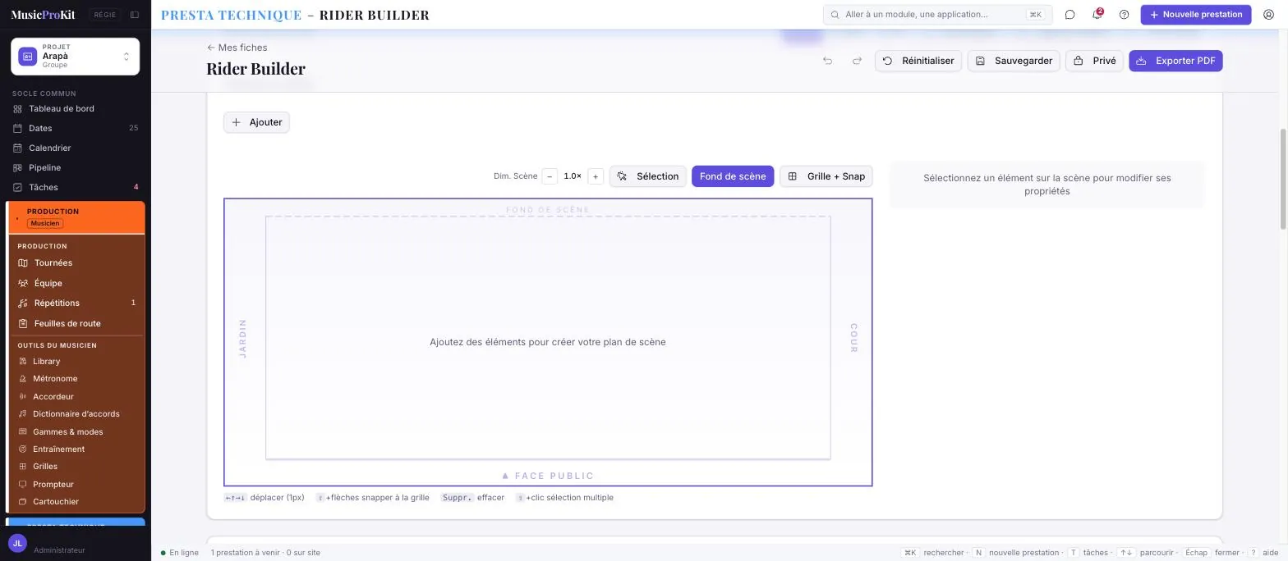1288x561 pixels.
Task: Click the Library icon
Action: pos(23,362)
